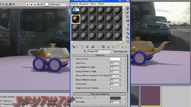Viewport: 191px width, 107px height.
Task: Open Utilities menu in Material Editor
Action: click(101, 4)
